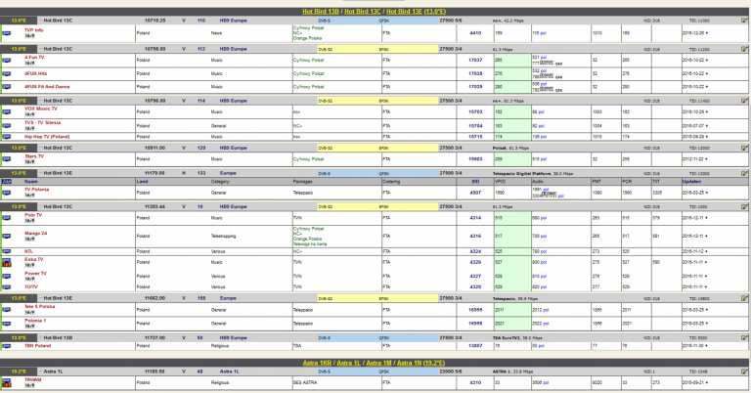The image size is (751, 393).
Task: Open the Hot Bird 13B satellite link
Action: tap(321, 12)
